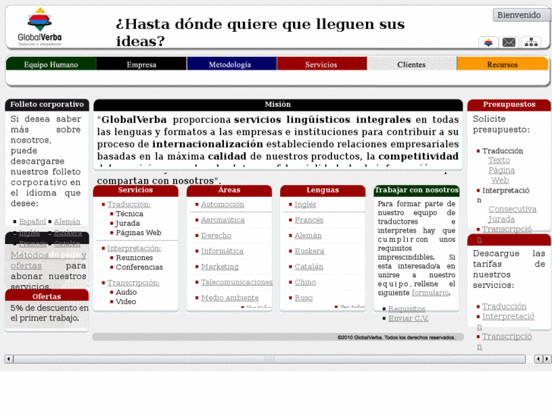
Task: Click the Bienvenido button
Action: point(522,15)
